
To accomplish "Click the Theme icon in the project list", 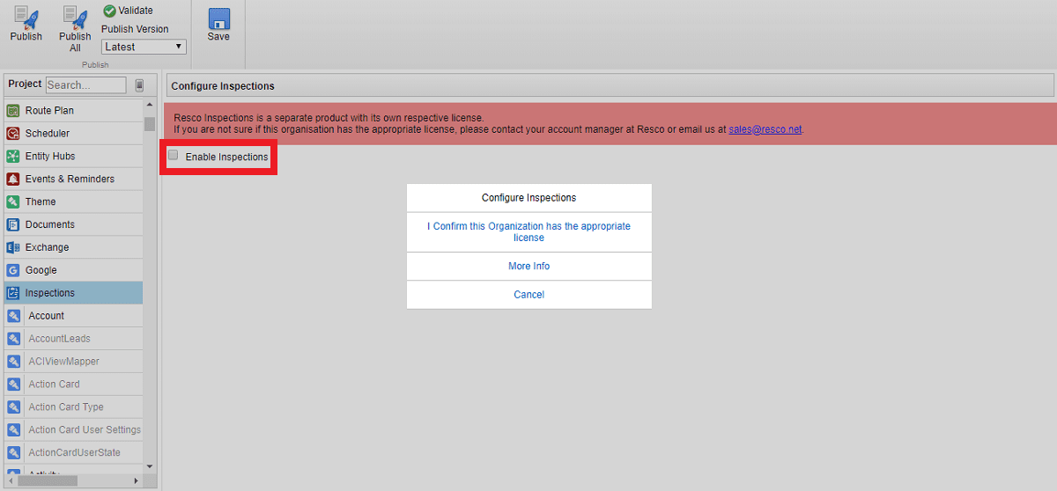I will [13, 202].
